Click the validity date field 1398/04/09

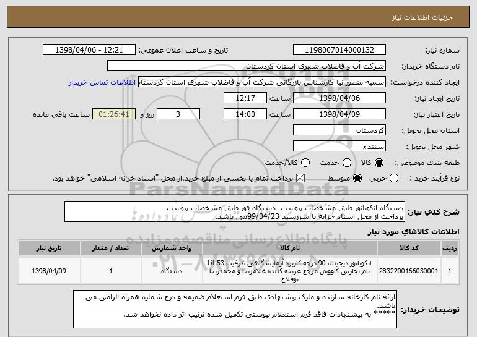pos(339,114)
